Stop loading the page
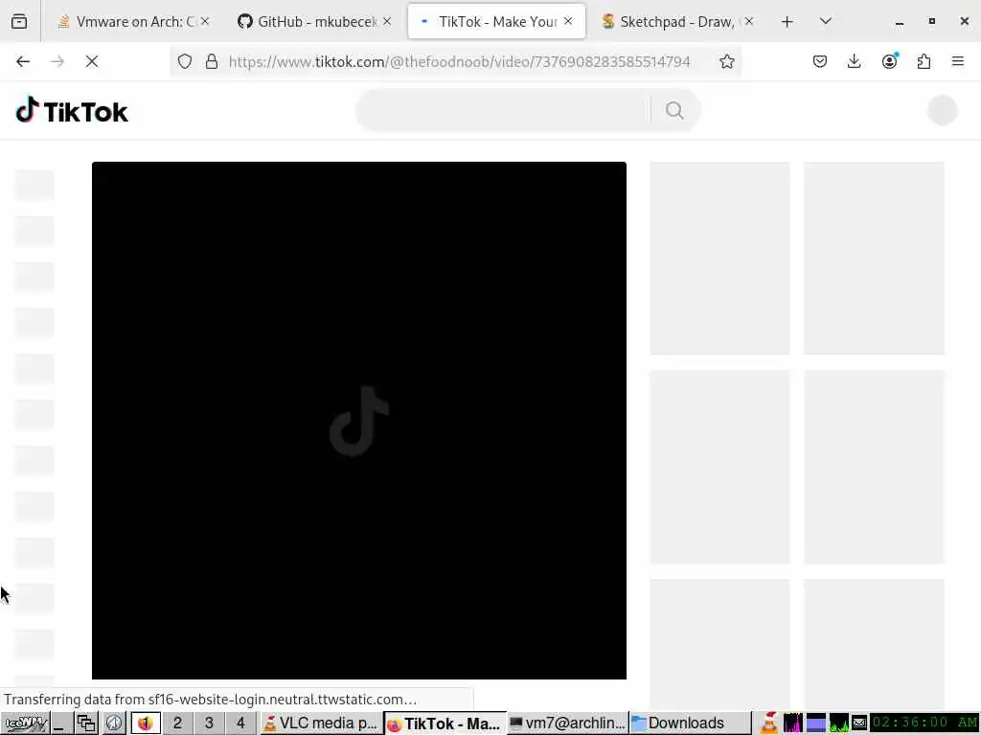The height and width of the screenshot is (735, 981). (92, 61)
